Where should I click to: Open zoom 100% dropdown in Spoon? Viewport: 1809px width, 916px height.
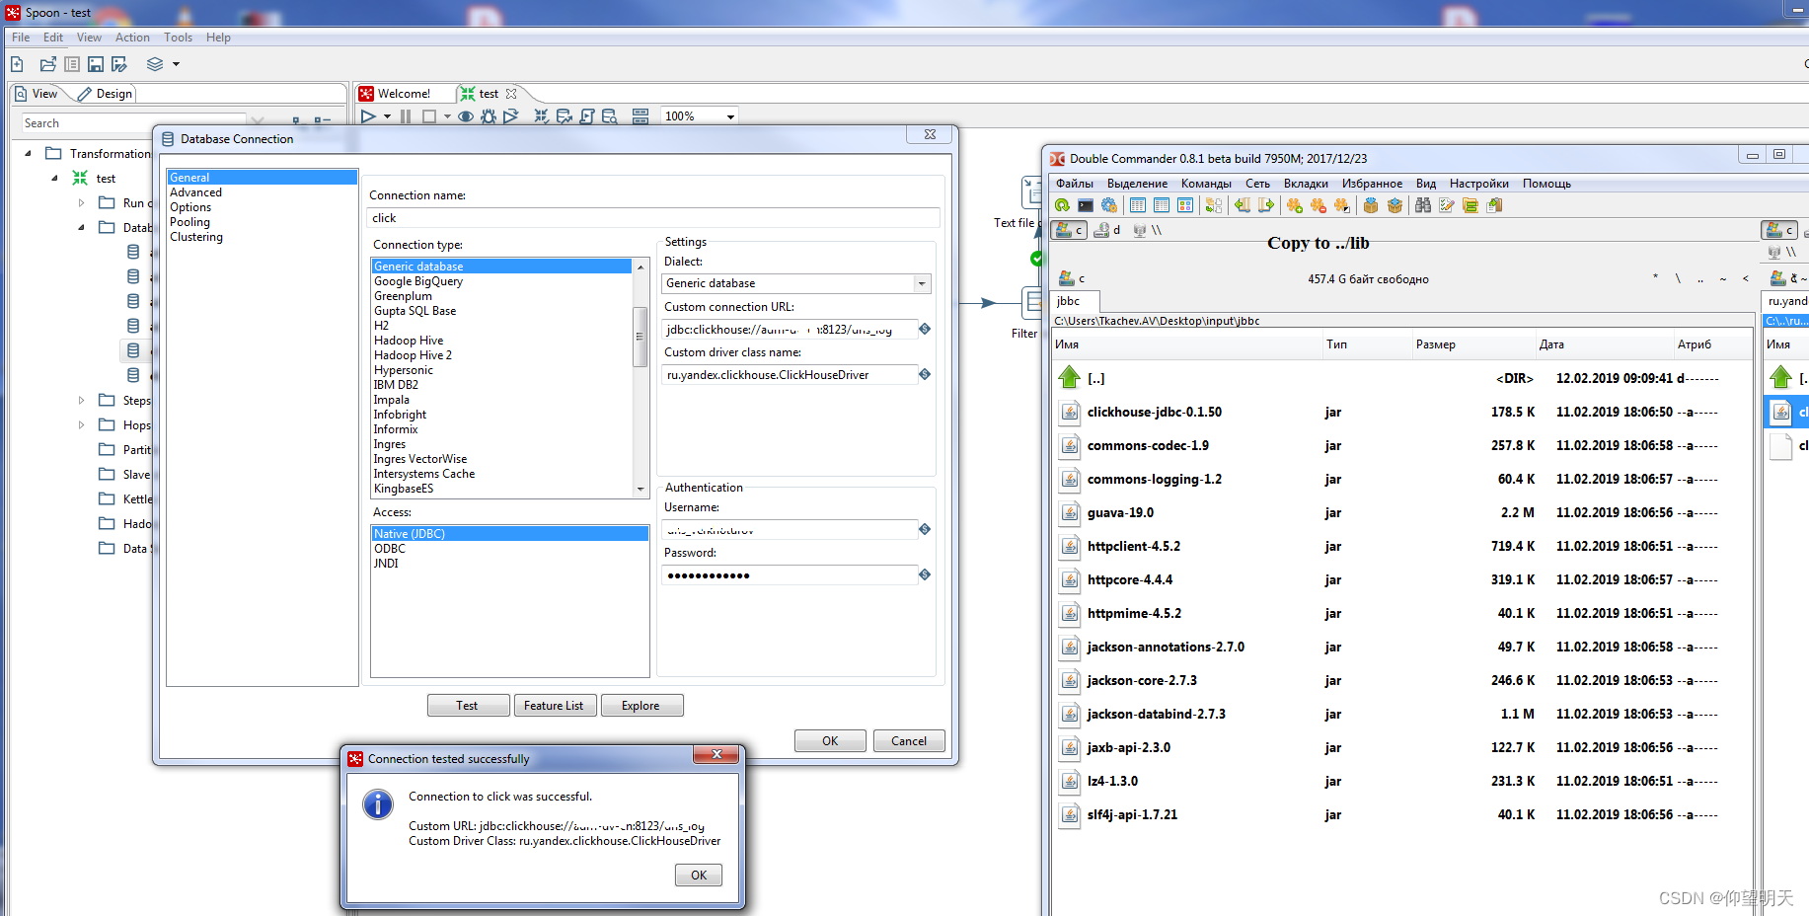pos(730,116)
